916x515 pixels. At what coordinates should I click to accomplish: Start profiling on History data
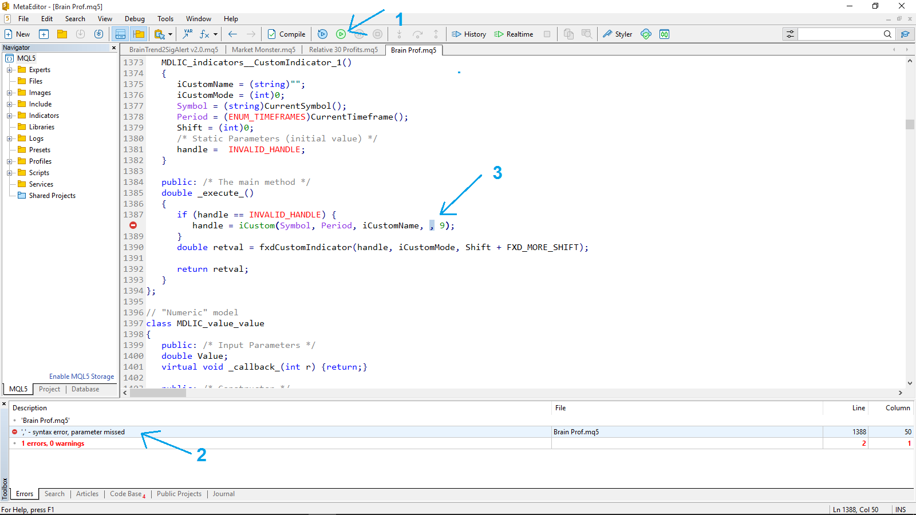point(469,34)
